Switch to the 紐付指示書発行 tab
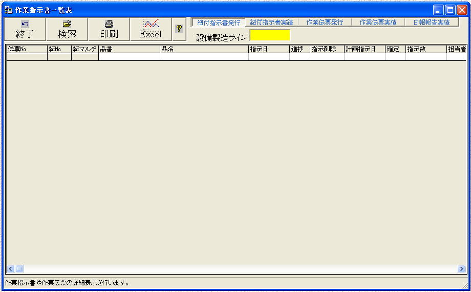The width and height of the screenshot is (471, 292). (219, 23)
